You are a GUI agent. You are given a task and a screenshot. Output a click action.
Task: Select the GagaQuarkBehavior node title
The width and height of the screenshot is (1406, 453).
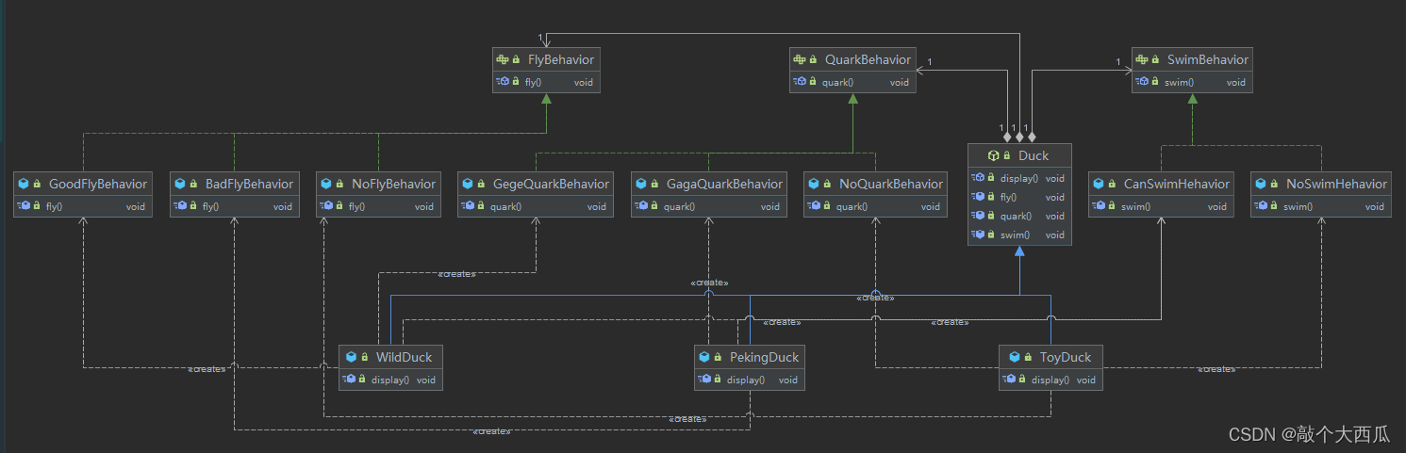724,184
